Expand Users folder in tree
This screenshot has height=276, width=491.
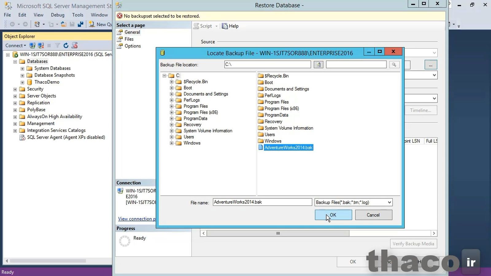pos(172,137)
